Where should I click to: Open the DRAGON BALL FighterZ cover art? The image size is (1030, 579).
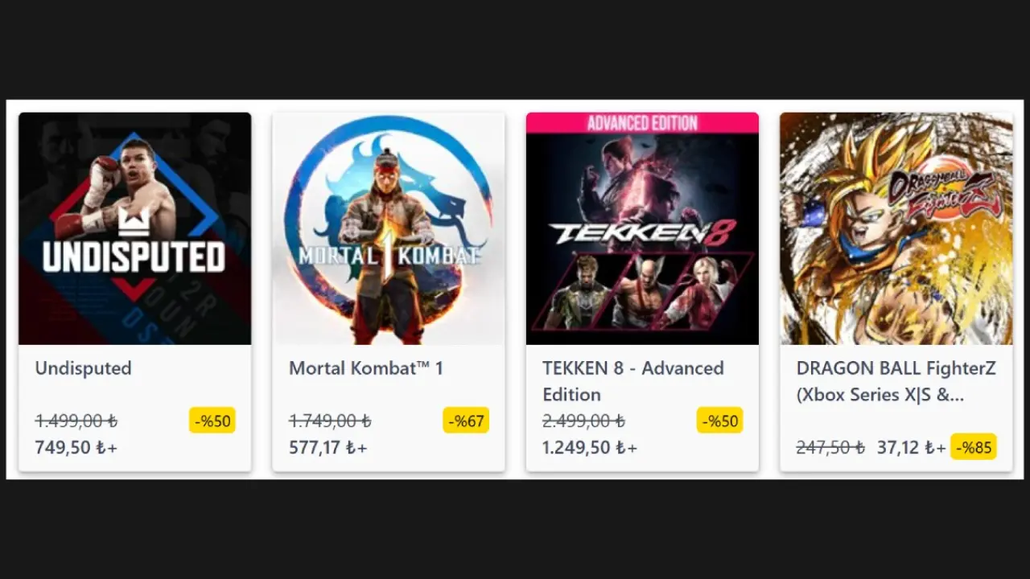tap(896, 228)
